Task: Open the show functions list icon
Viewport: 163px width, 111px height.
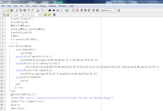Action: pyautogui.click(x=62, y=10)
